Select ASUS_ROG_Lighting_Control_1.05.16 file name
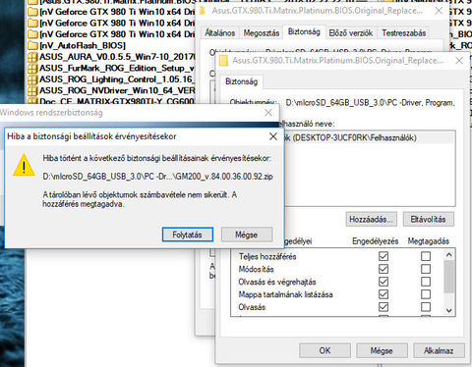The width and height of the screenshot is (472, 367). pos(117,79)
